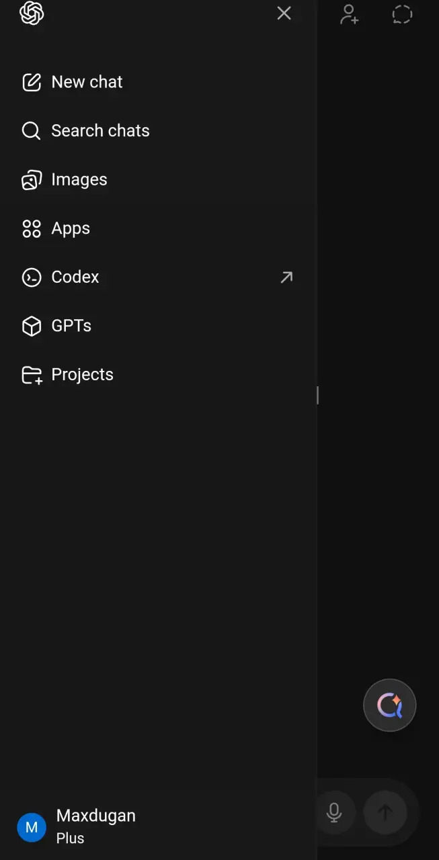Click the New chat pencil icon
439x860 pixels.
point(32,82)
